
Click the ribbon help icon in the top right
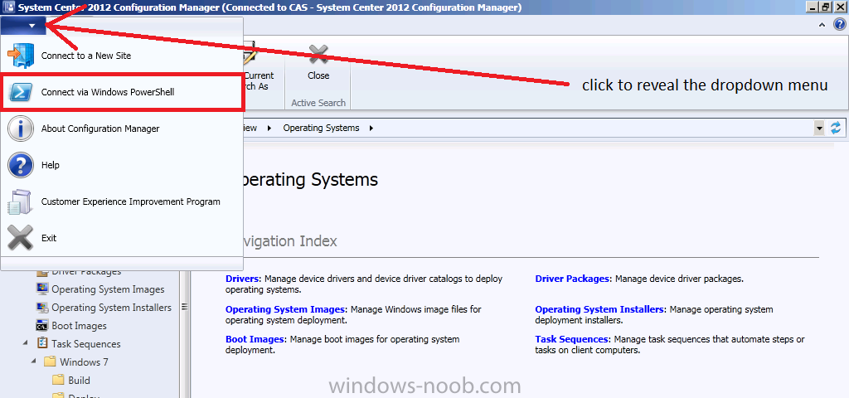[x=839, y=25]
